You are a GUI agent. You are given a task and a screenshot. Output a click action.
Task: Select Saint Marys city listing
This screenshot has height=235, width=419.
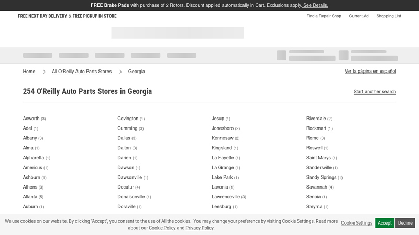(322, 158)
